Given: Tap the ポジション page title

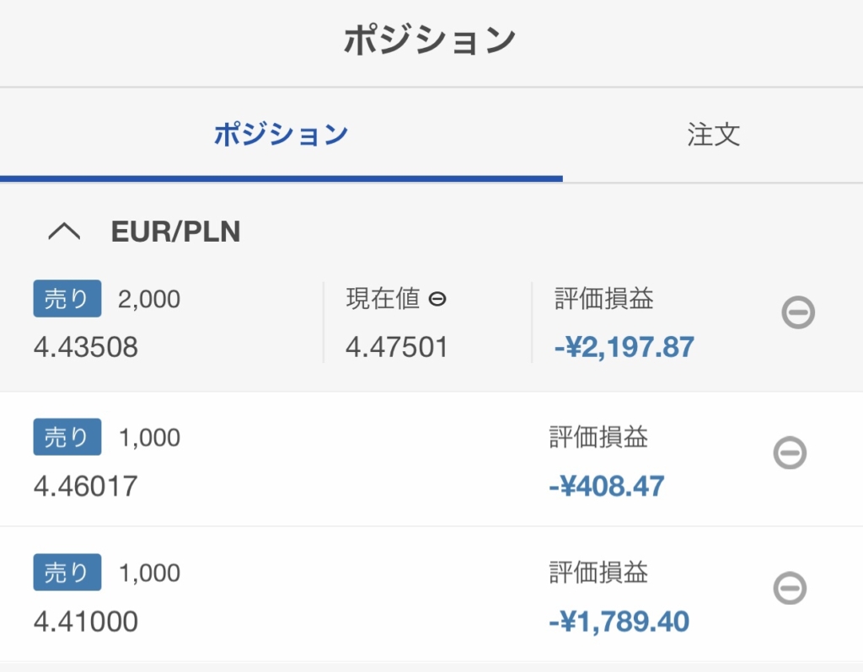Looking at the screenshot, I should point(430,40).
